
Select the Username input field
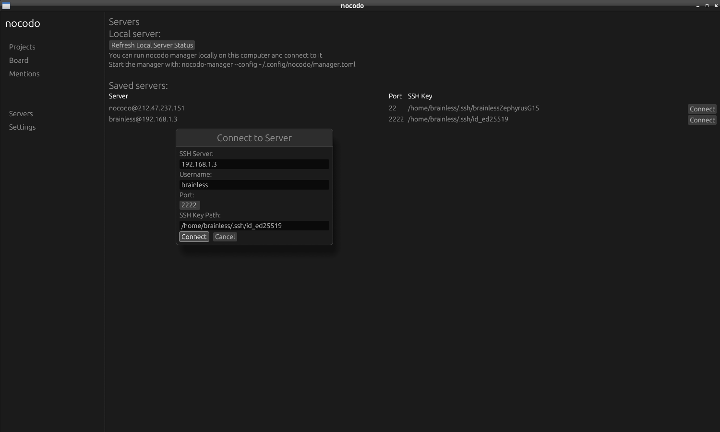coord(254,185)
